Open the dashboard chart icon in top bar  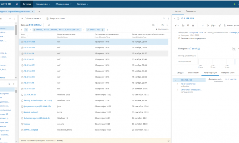tap(16, 4)
